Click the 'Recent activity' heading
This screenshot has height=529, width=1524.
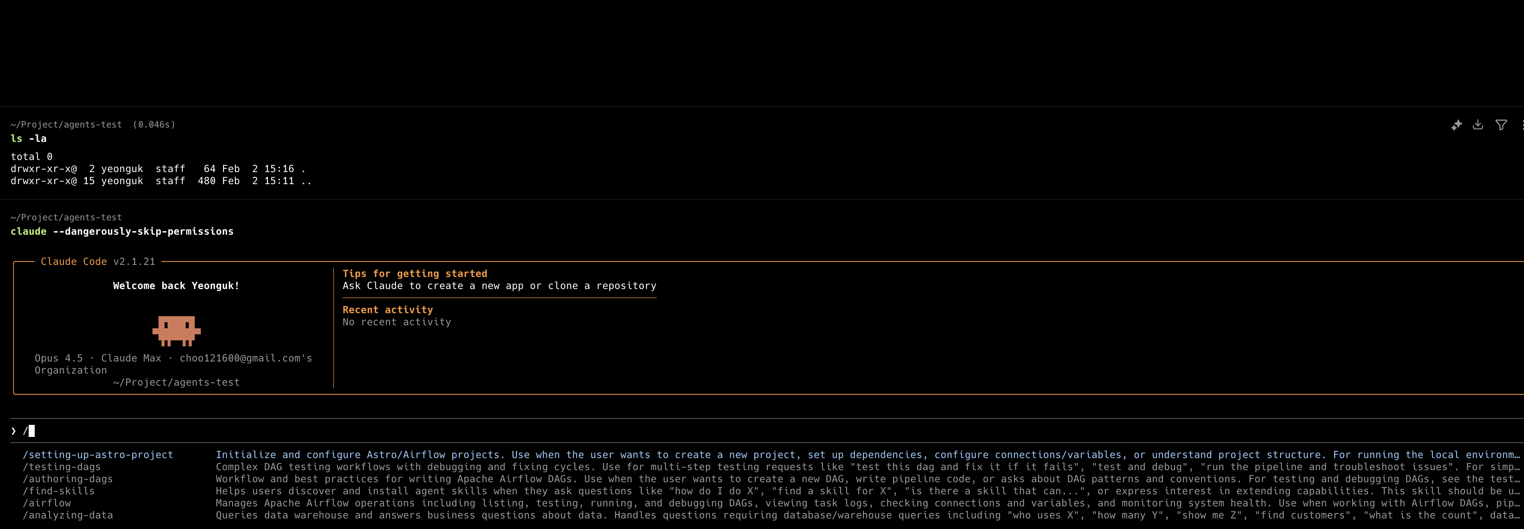coord(388,309)
